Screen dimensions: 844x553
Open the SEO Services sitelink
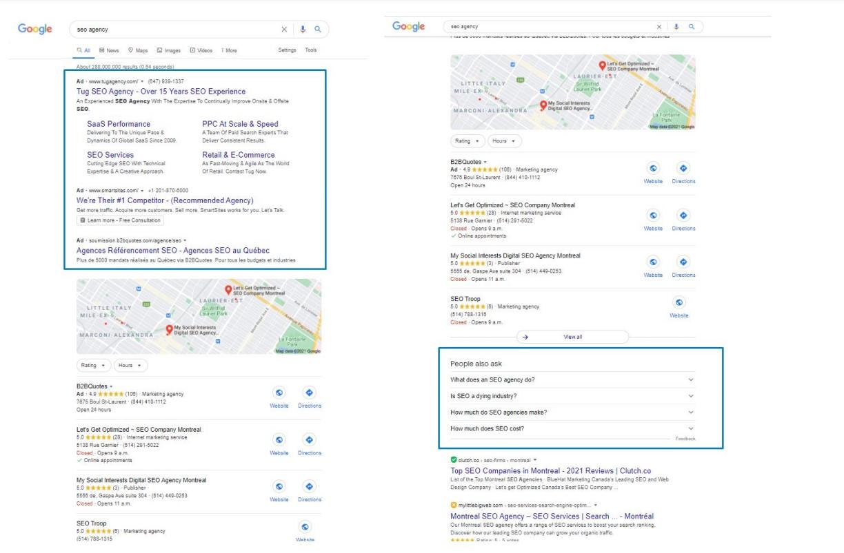[110, 155]
